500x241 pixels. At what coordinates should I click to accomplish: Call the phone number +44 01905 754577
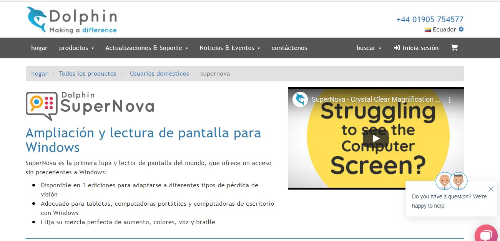tap(430, 19)
